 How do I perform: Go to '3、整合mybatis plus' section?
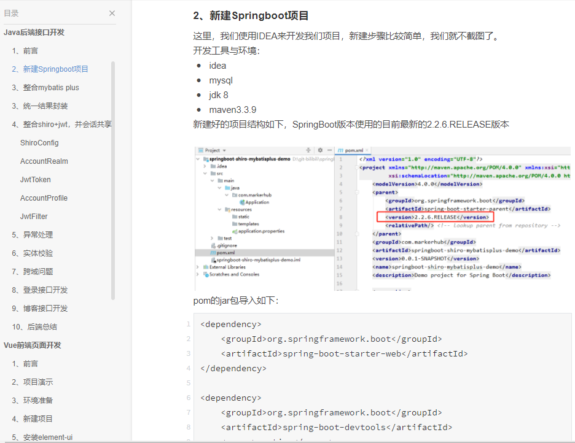(x=45, y=88)
